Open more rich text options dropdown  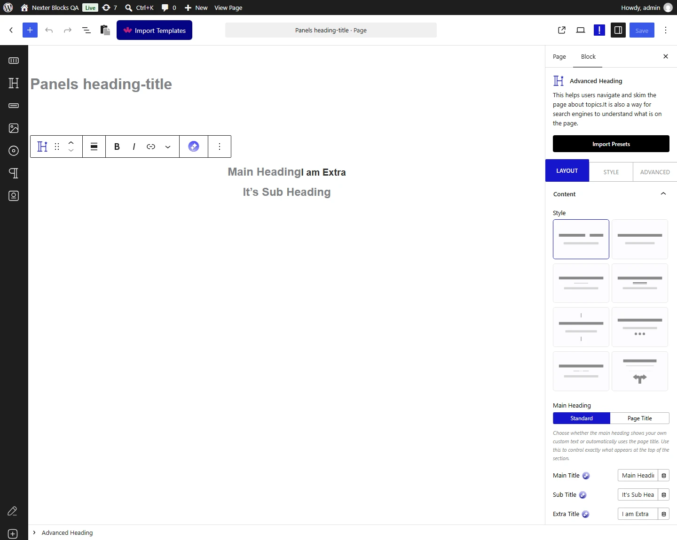click(168, 147)
